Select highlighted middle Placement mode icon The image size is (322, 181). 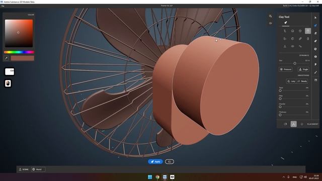point(293,124)
